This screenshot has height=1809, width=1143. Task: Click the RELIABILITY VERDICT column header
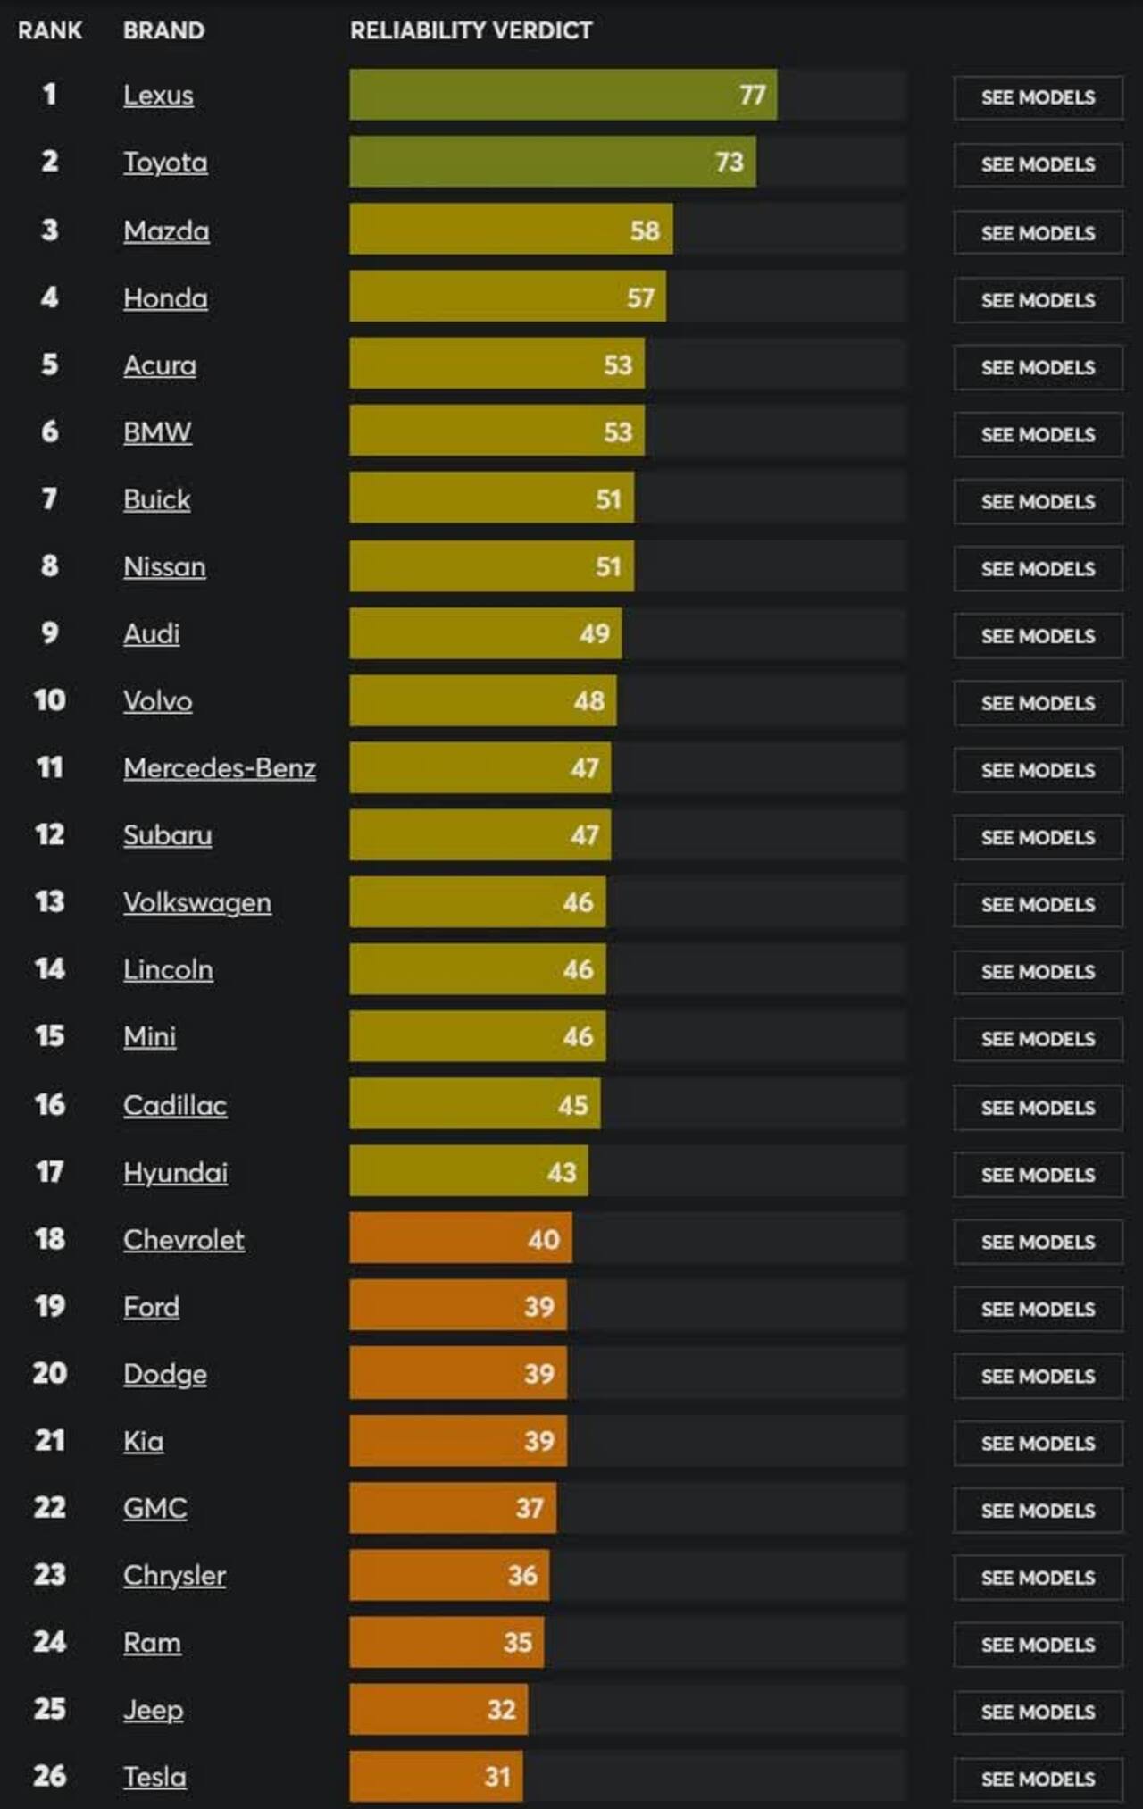click(471, 29)
